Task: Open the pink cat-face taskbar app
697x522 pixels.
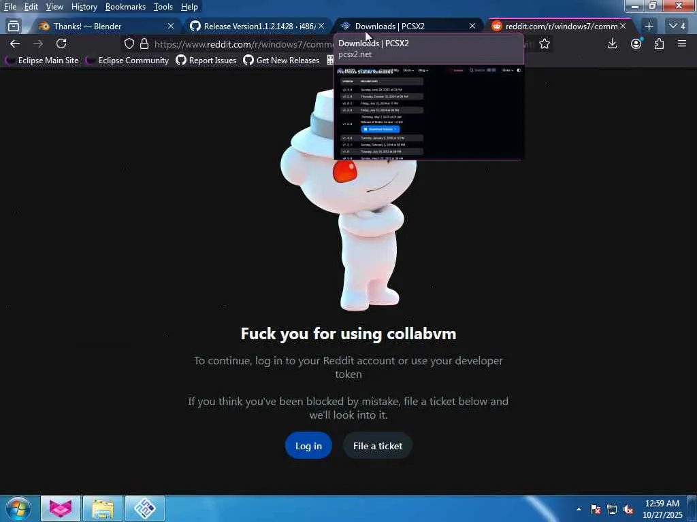Action: click(x=61, y=508)
